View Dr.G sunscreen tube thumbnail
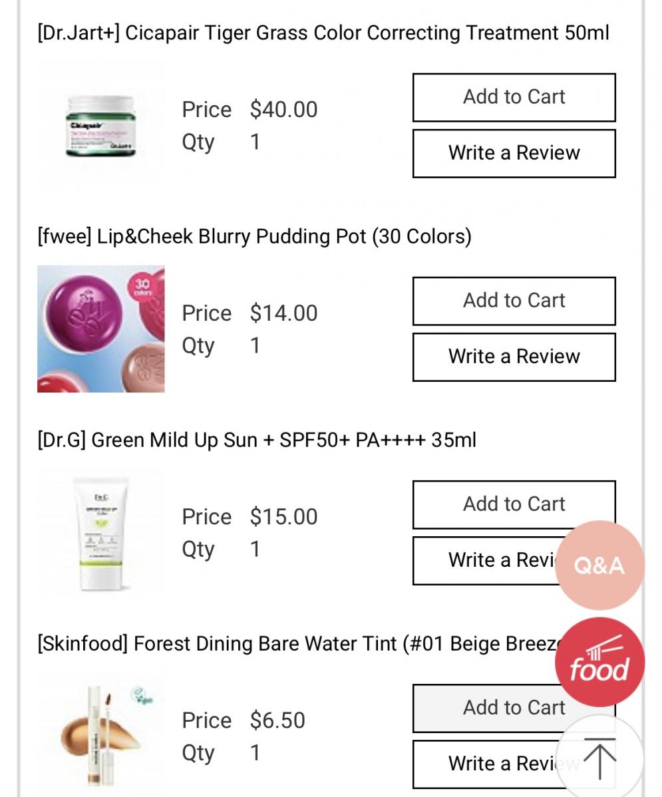Viewport: 662px width, 797px height. coord(100,532)
